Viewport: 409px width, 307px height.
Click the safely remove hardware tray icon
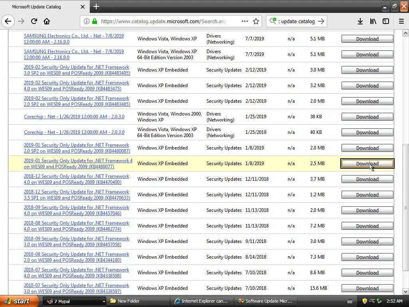[x=379, y=301]
